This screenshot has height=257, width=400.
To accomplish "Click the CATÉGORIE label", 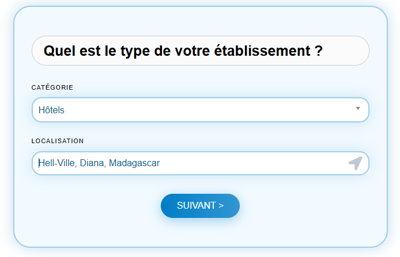I will [x=52, y=87].
